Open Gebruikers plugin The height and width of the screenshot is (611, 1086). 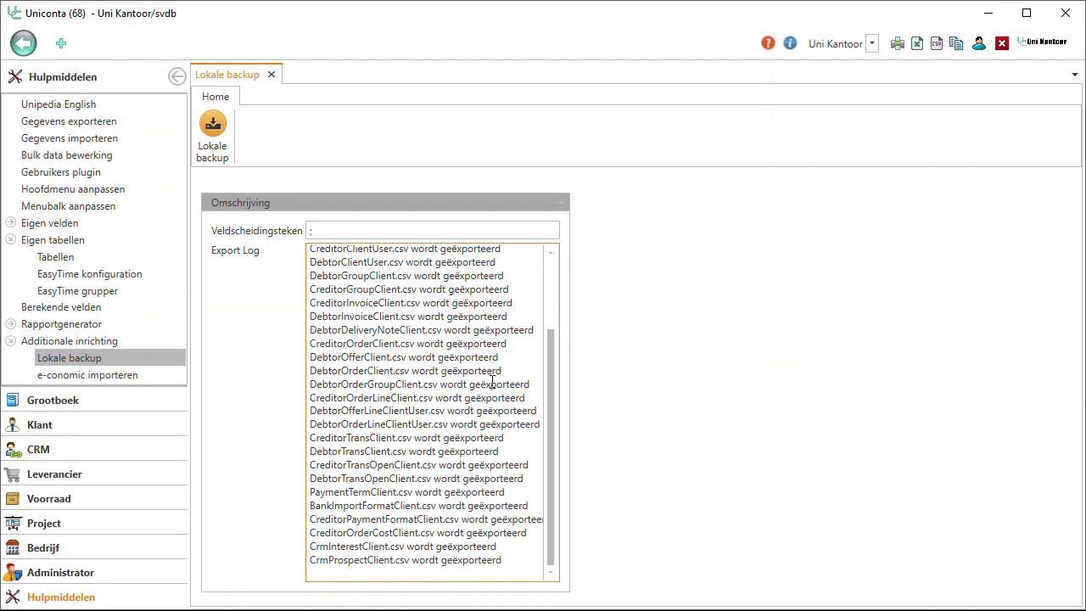[60, 172]
